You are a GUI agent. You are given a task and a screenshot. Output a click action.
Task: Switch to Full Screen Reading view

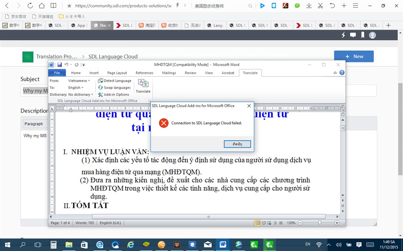[264, 223]
